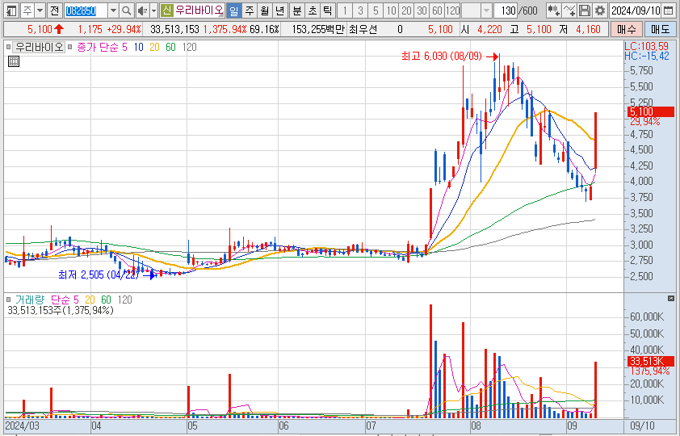Switch to the 분 minute chart period
The width and height of the screenshot is (680, 436).
coord(297,10)
